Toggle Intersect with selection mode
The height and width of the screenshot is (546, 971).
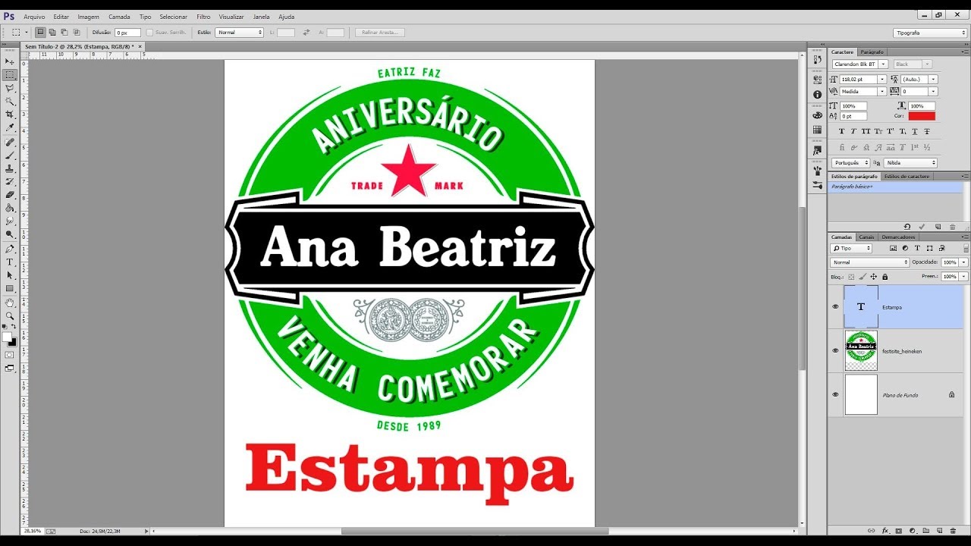(x=77, y=33)
